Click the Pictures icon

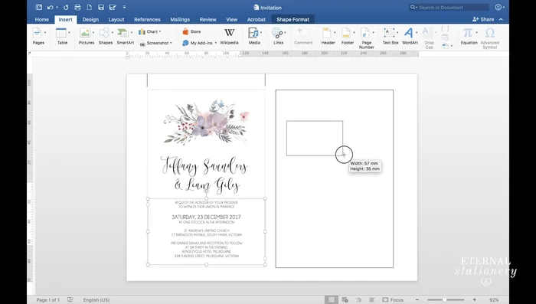85,33
